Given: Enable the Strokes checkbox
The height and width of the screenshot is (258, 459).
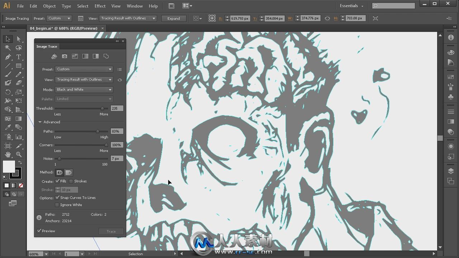Looking at the screenshot, I should tap(71, 181).
